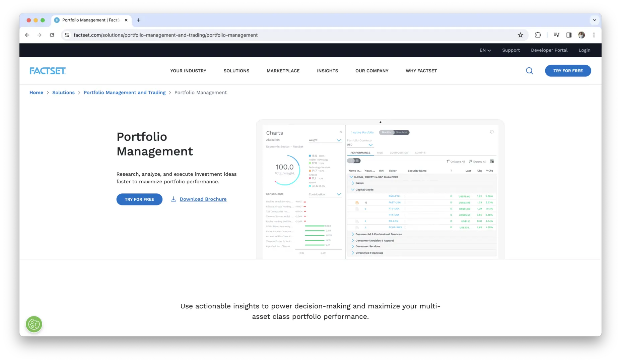Toggle the view switch below Performance tab
This screenshot has height=362, width=621.
354,161
